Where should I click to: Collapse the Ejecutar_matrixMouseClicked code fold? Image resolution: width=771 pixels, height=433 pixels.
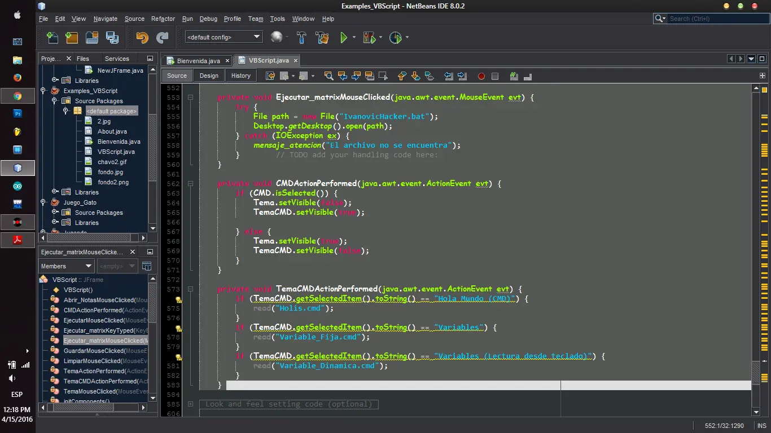tap(191, 98)
